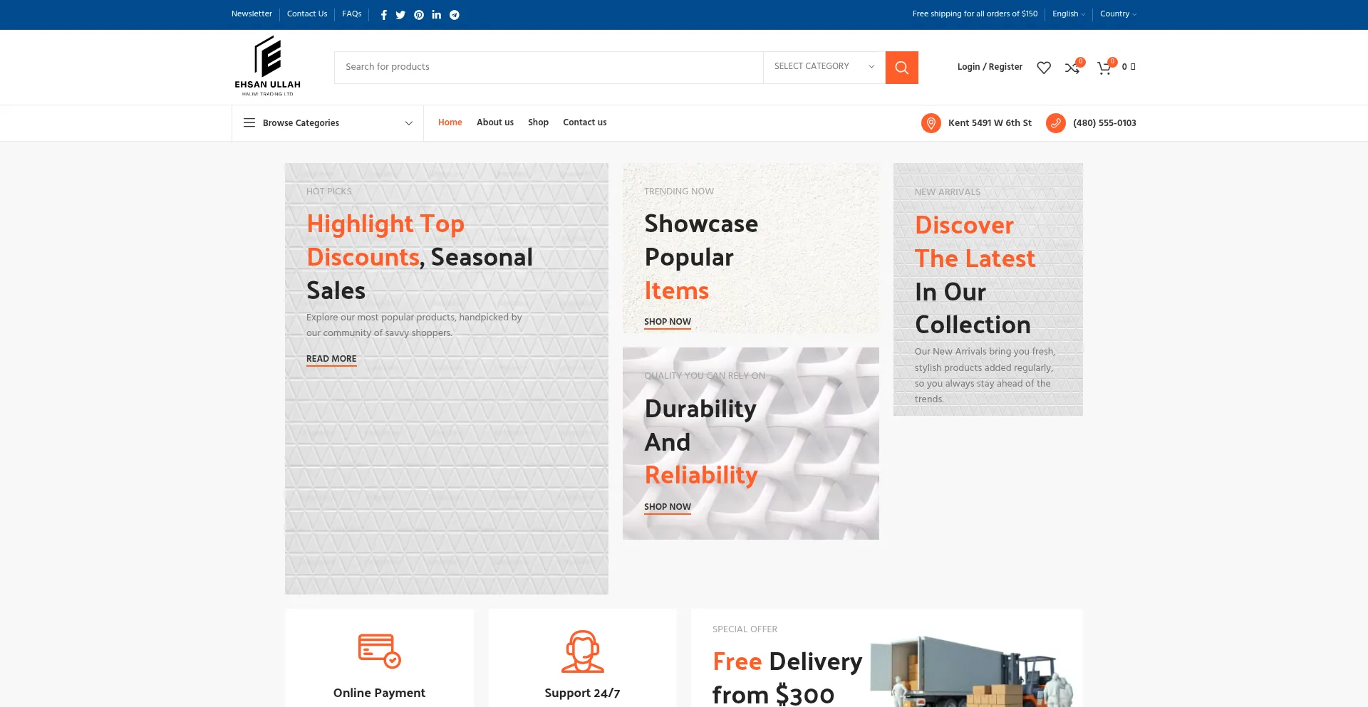Open the Twitter social icon
Viewport: 1368px width, 707px height.
point(400,15)
